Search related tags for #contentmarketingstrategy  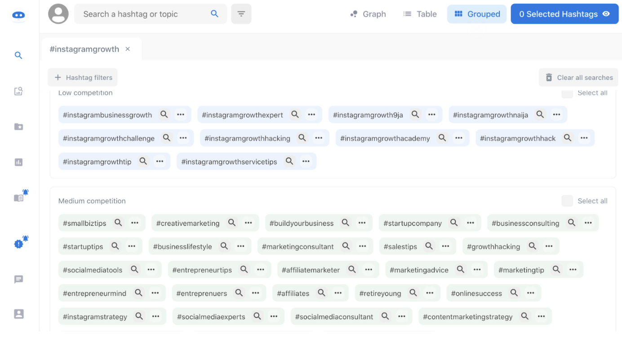525,316
